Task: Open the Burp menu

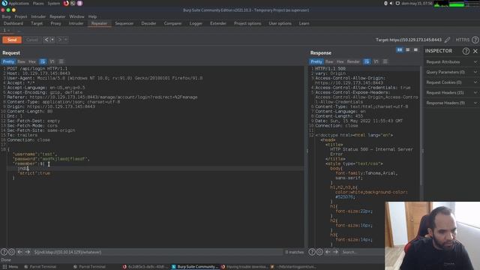Action: [x=6, y=16]
